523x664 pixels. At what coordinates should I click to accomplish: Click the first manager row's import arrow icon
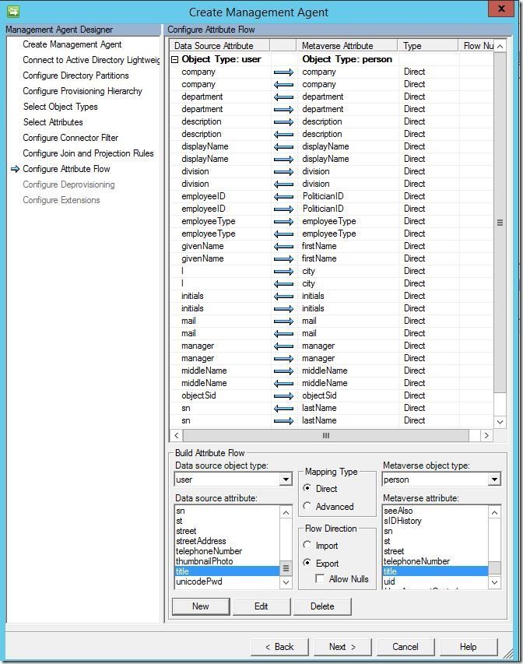pyautogui.click(x=284, y=346)
